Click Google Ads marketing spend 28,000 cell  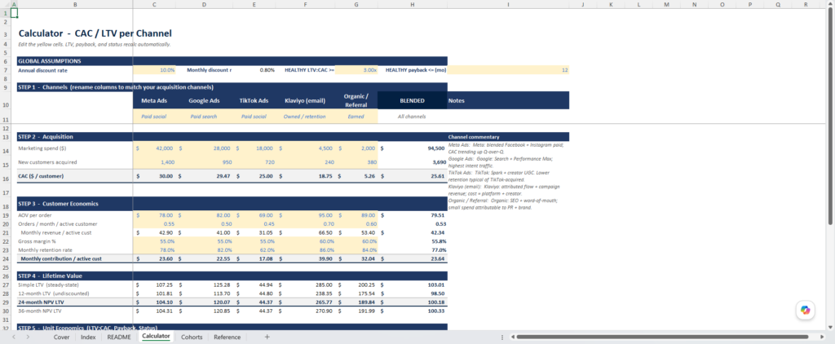point(205,148)
